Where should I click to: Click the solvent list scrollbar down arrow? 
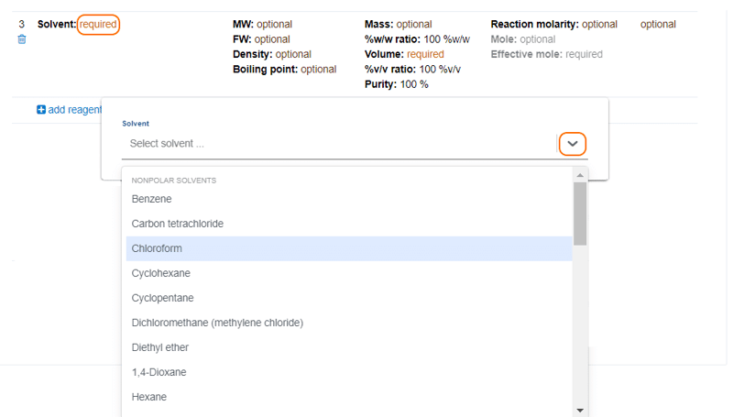pyautogui.click(x=580, y=411)
